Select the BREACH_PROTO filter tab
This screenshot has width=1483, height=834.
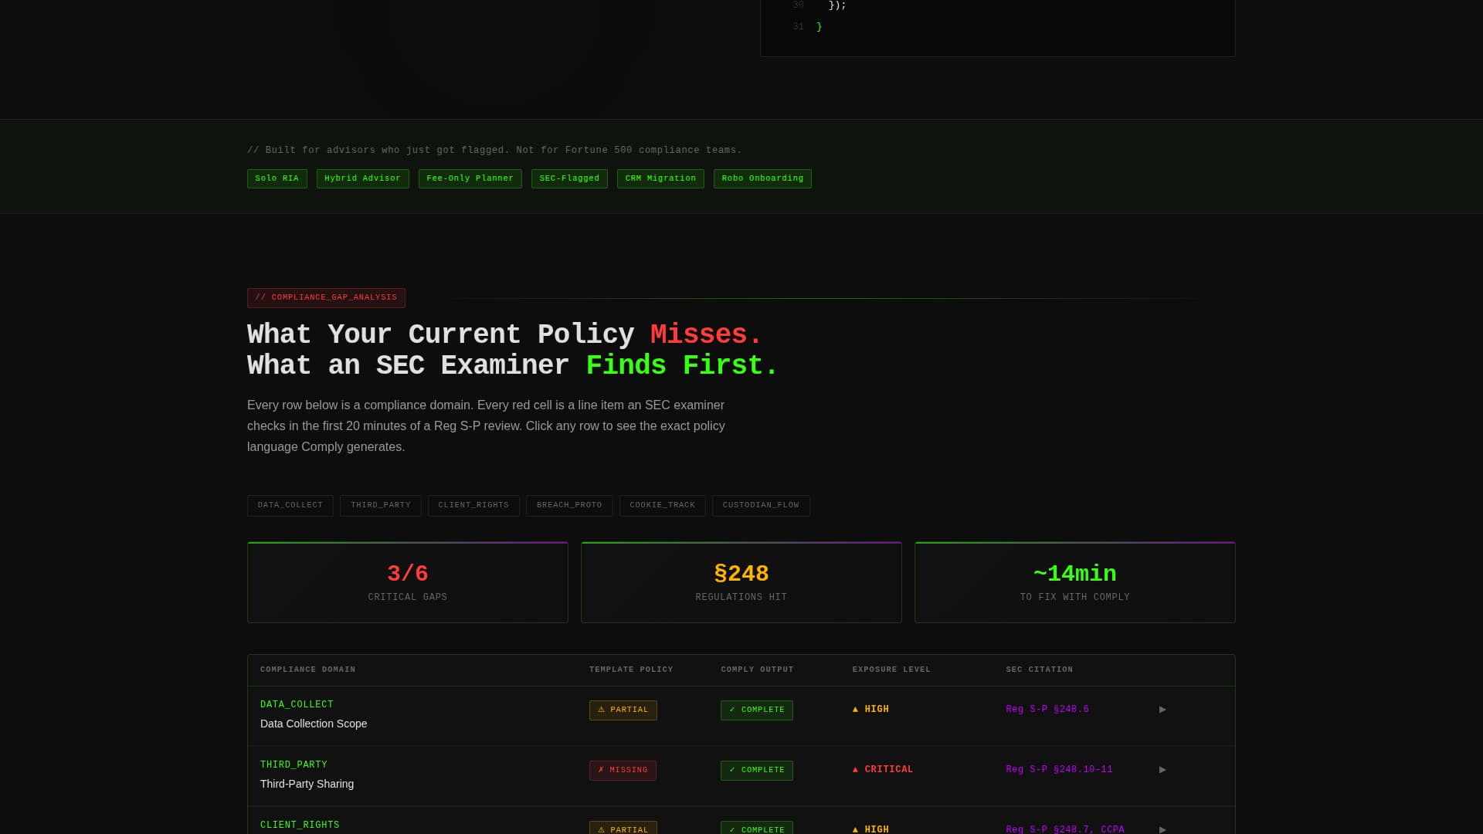point(569,506)
